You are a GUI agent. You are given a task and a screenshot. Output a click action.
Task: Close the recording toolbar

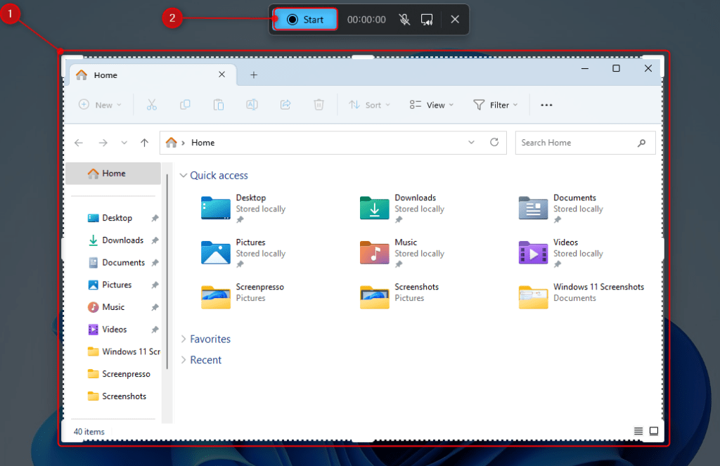point(455,20)
